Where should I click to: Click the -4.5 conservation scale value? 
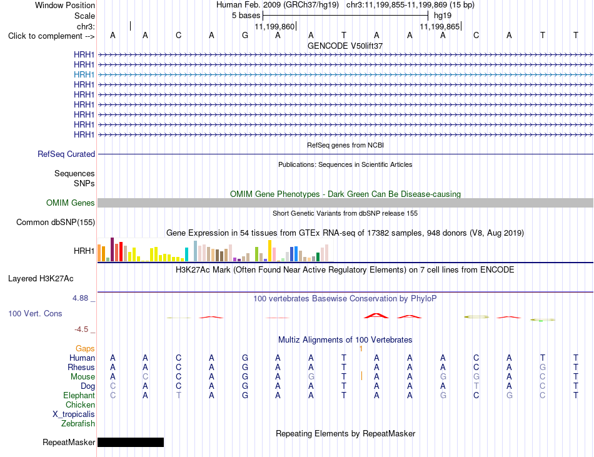point(81,329)
